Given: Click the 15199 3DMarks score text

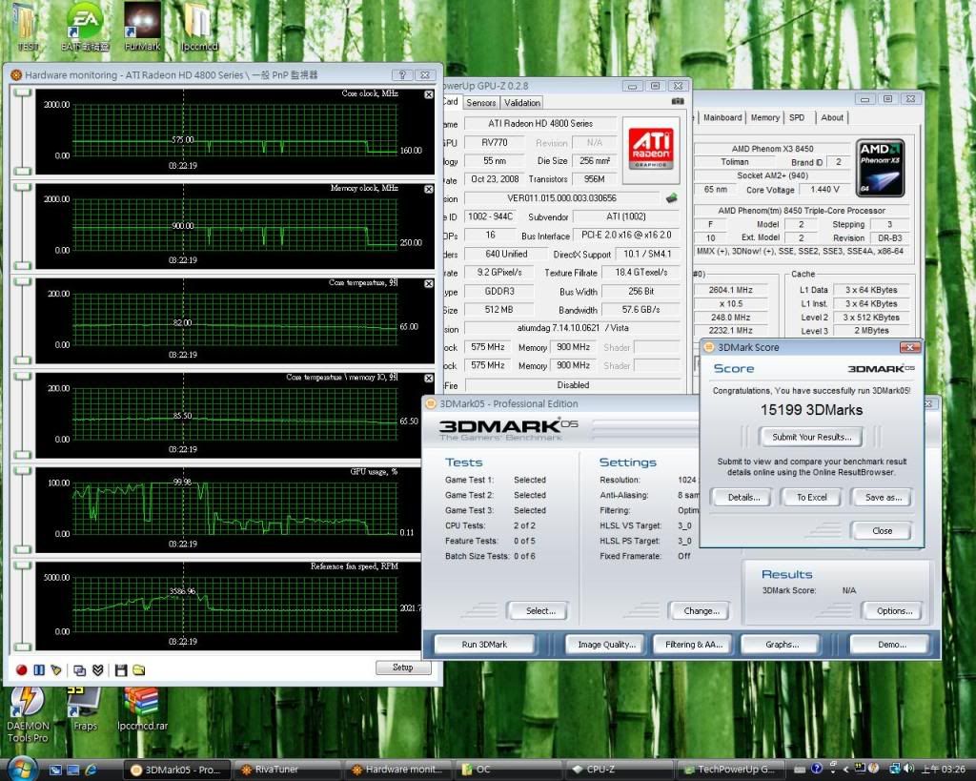Looking at the screenshot, I should pos(811,410).
